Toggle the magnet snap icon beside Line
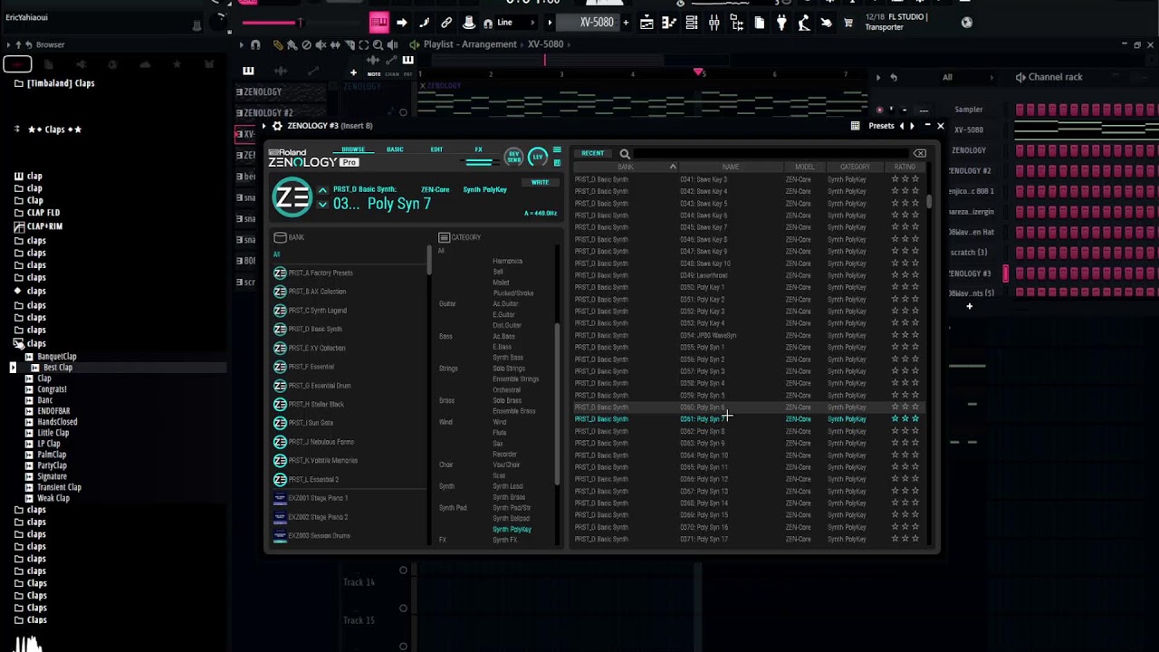Screen dimensions: 1159x652 tap(488, 24)
